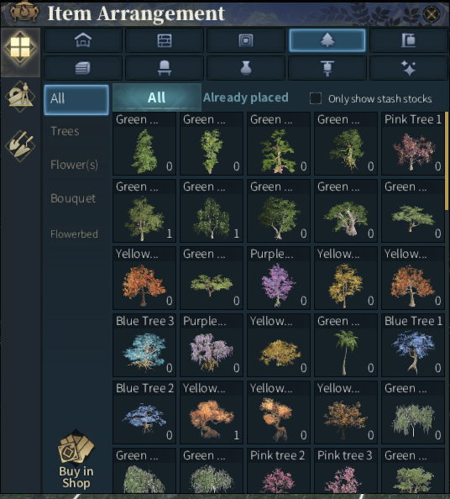Click the Buy in Shop button
The width and height of the screenshot is (450, 499).
(76, 460)
